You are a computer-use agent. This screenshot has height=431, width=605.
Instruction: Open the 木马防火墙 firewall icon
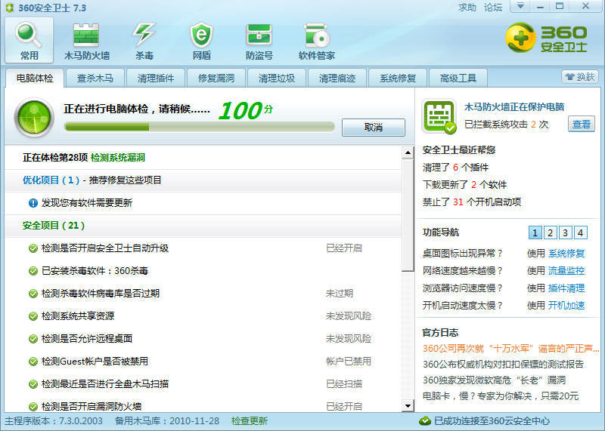86,40
